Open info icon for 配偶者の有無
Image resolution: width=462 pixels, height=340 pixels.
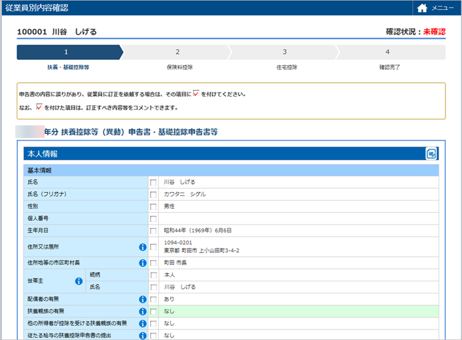coord(143,299)
